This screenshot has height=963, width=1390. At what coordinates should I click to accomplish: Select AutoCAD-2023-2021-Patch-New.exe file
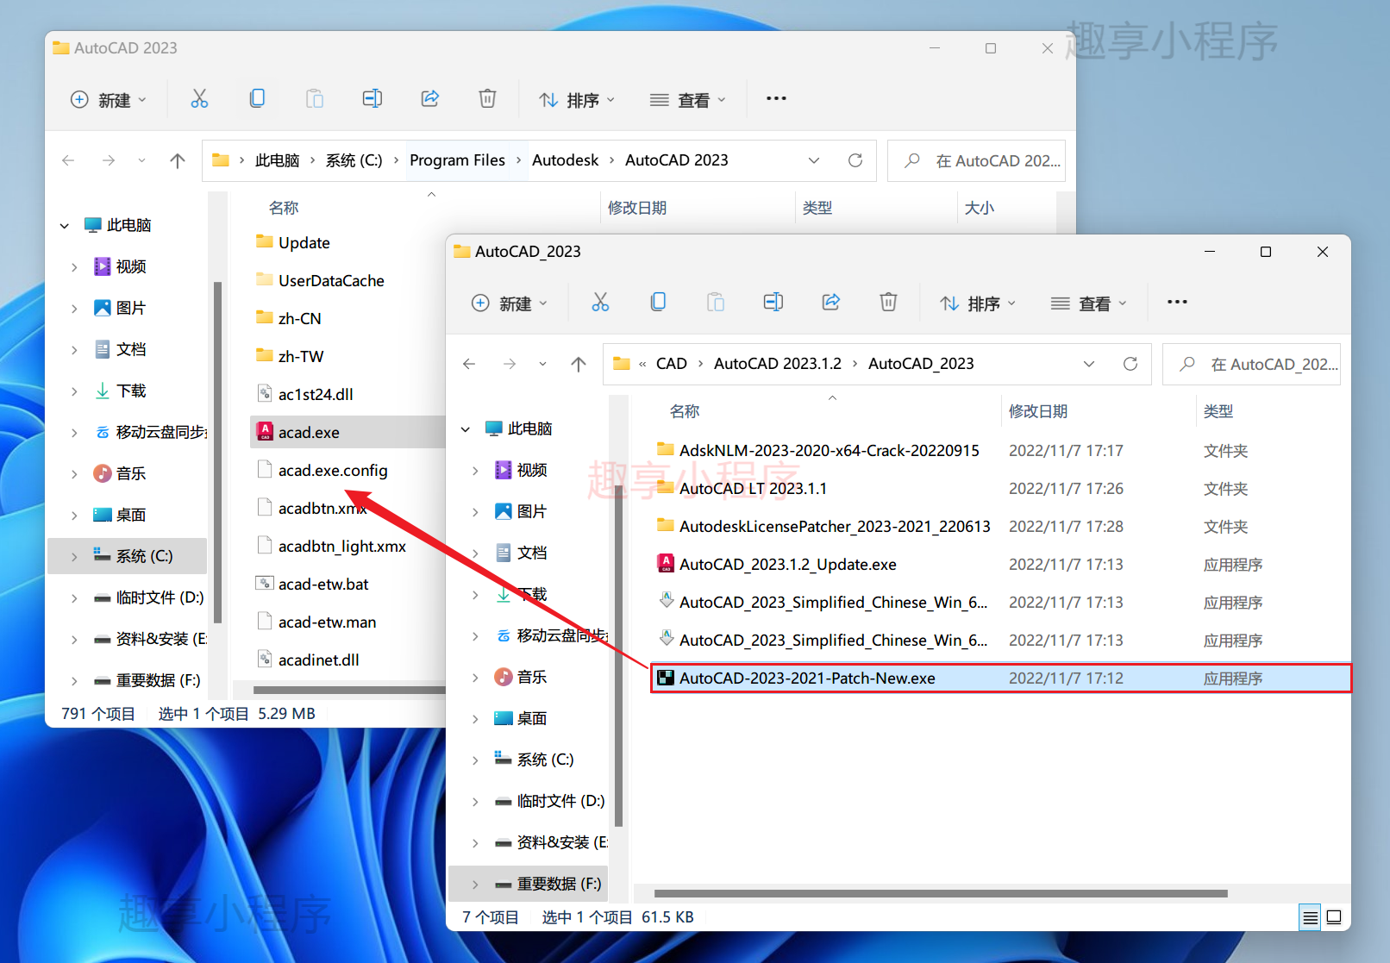point(1000,678)
